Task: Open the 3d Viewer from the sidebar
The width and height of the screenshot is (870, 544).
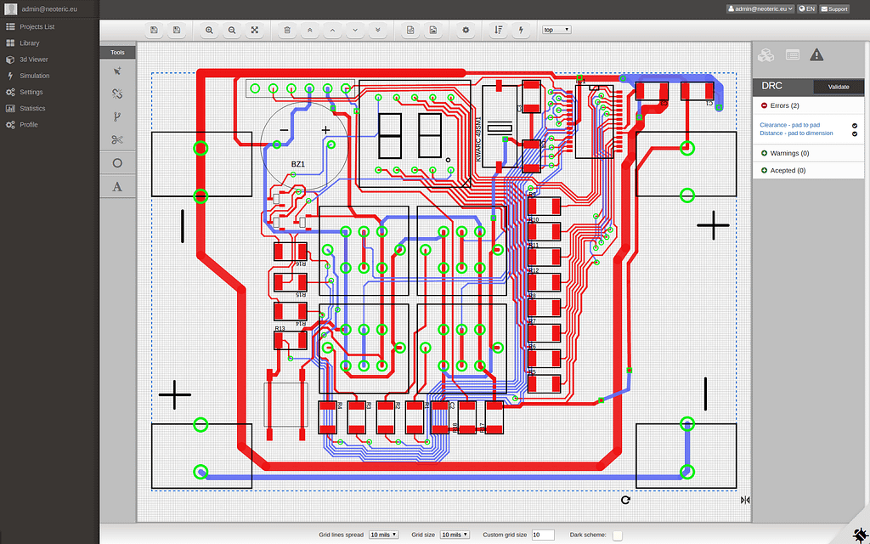Action: coord(34,59)
